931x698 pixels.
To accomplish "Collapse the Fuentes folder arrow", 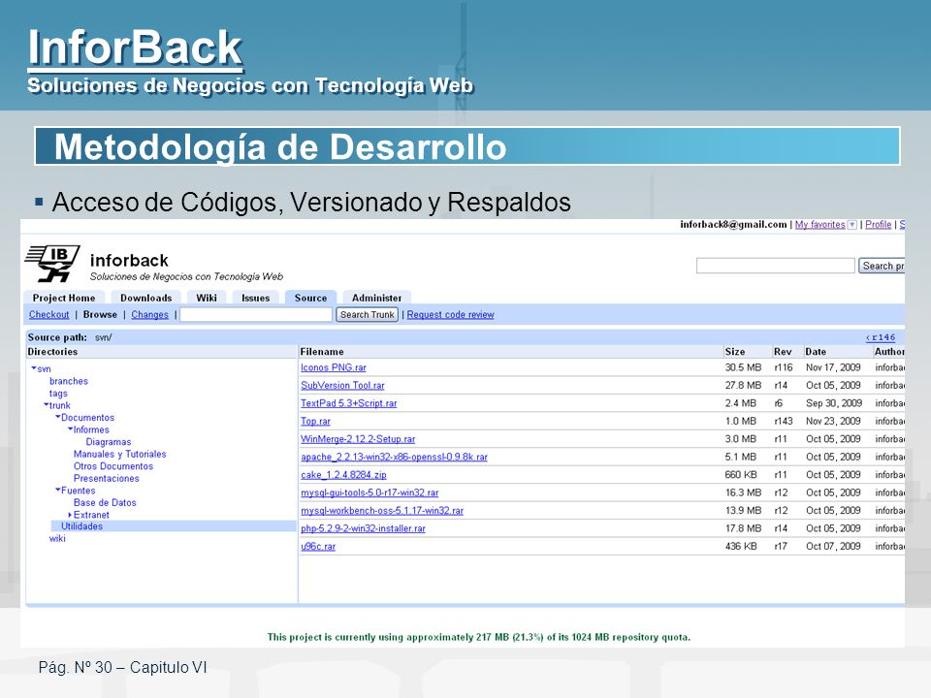I will [58, 490].
